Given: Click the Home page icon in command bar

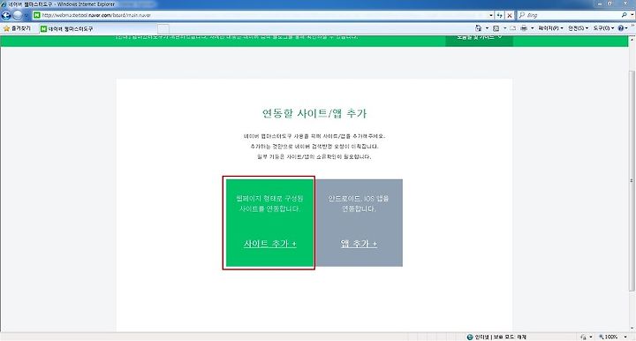Looking at the screenshot, I should (x=479, y=28).
